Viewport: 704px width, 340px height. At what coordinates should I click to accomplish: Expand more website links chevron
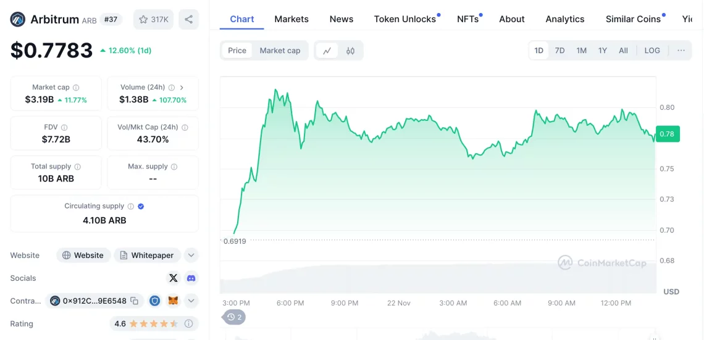[x=191, y=255]
